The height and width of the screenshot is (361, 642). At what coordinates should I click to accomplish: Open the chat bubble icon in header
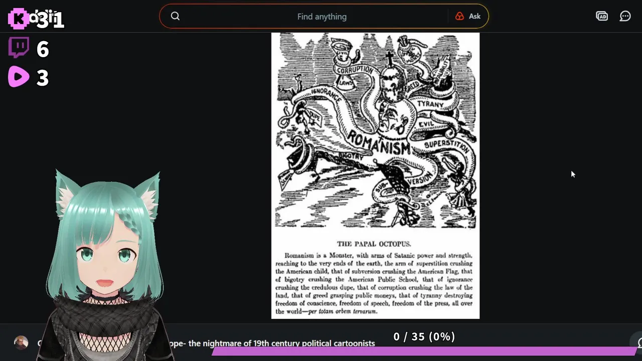625,17
